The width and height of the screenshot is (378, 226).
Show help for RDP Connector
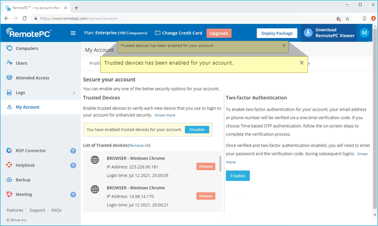(x=73, y=151)
